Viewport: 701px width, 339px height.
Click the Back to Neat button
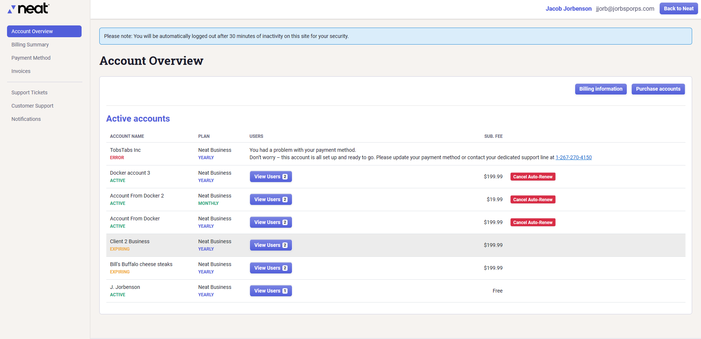(x=678, y=8)
